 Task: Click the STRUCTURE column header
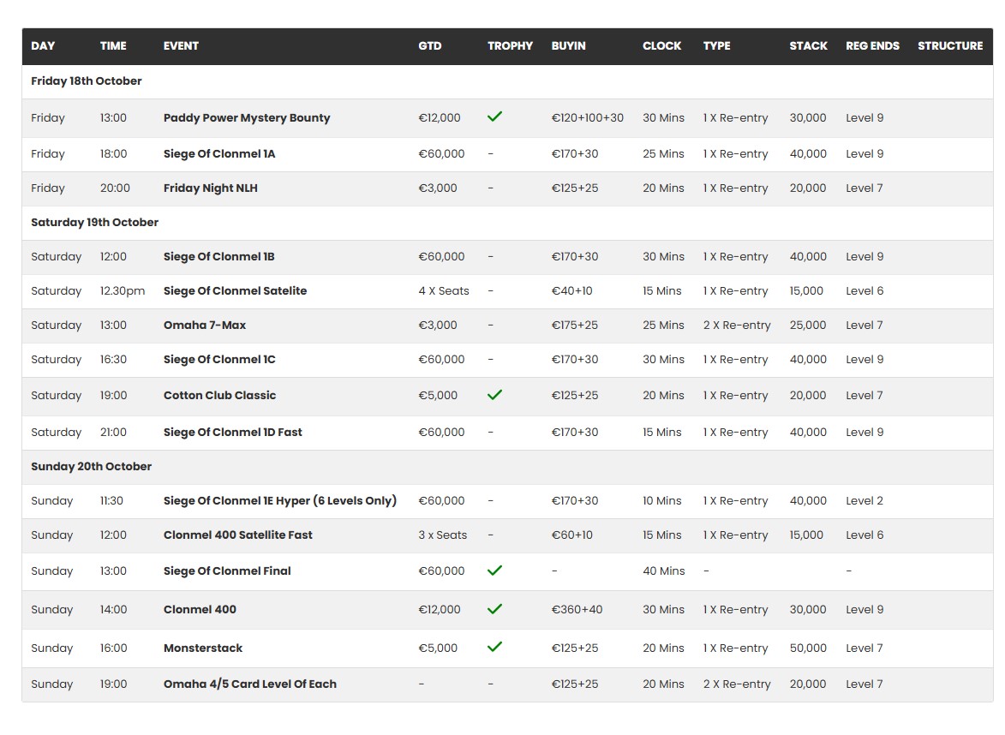click(x=950, y=46)
